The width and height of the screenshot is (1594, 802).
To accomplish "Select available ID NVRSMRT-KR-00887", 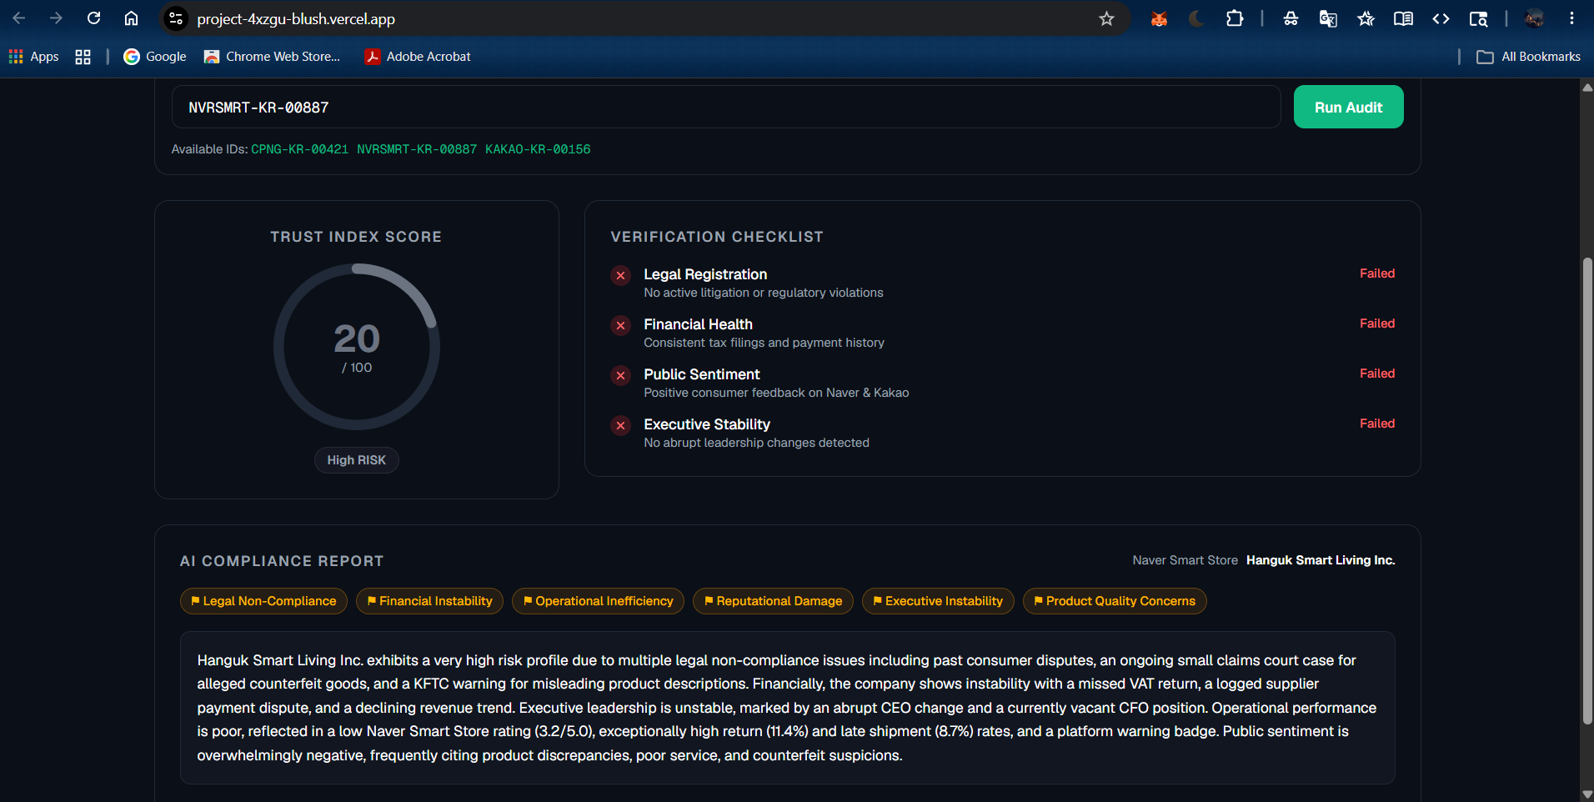I will pos(417,149).
